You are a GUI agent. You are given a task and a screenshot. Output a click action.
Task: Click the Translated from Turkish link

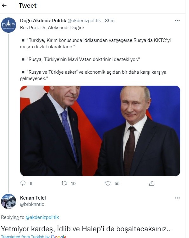25,236
